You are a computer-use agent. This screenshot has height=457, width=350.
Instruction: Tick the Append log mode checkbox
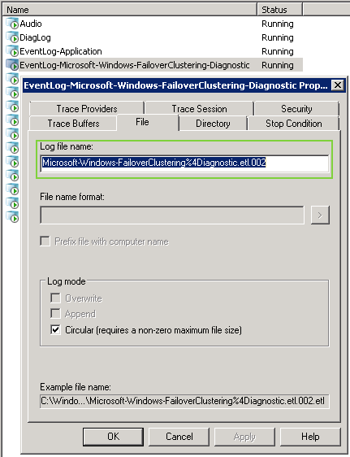click(55, 314)
